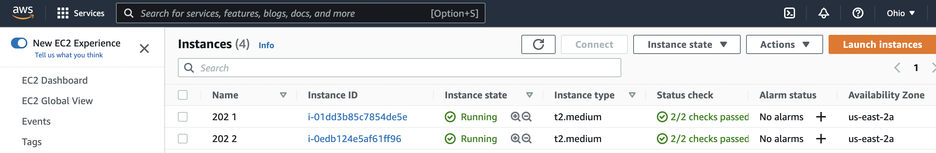The height and width of the screenshot is (153, 936).
Task: Select the checkbox for instance 202 1
Action: click(183, 117)
